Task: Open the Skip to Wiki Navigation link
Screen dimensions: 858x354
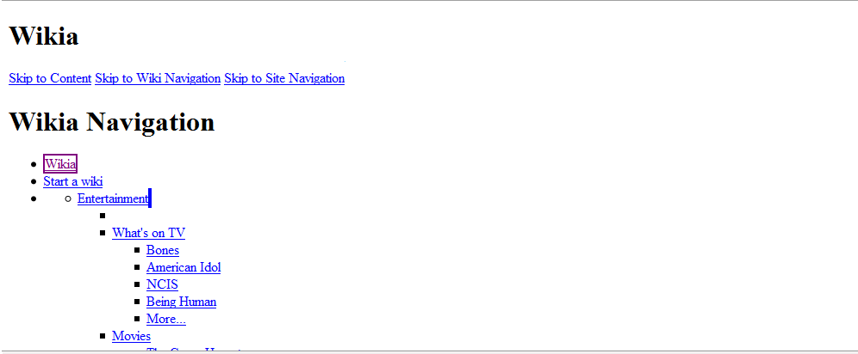Action: 158,78
